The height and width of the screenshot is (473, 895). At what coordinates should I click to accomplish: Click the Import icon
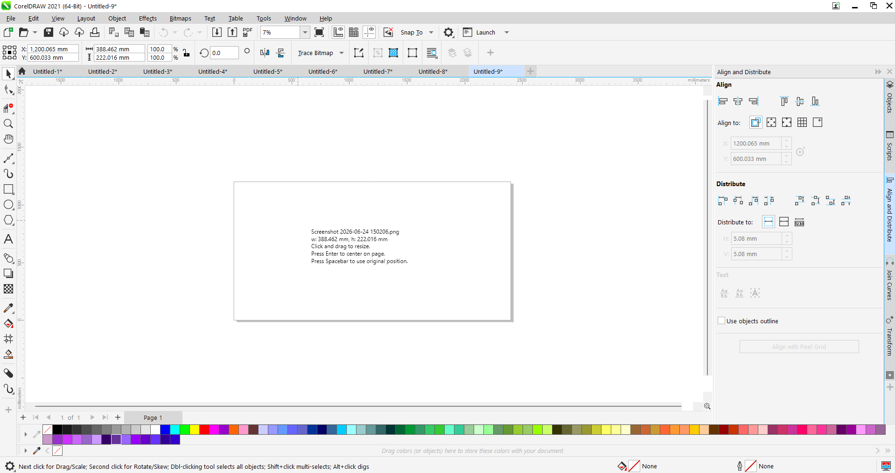tap(217, 32)
